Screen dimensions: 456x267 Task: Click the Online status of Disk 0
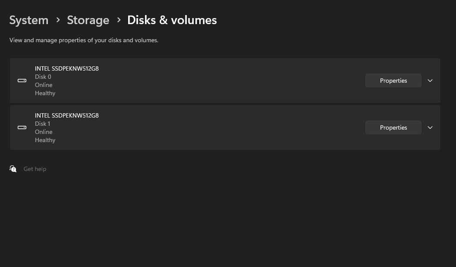point(44,85)
